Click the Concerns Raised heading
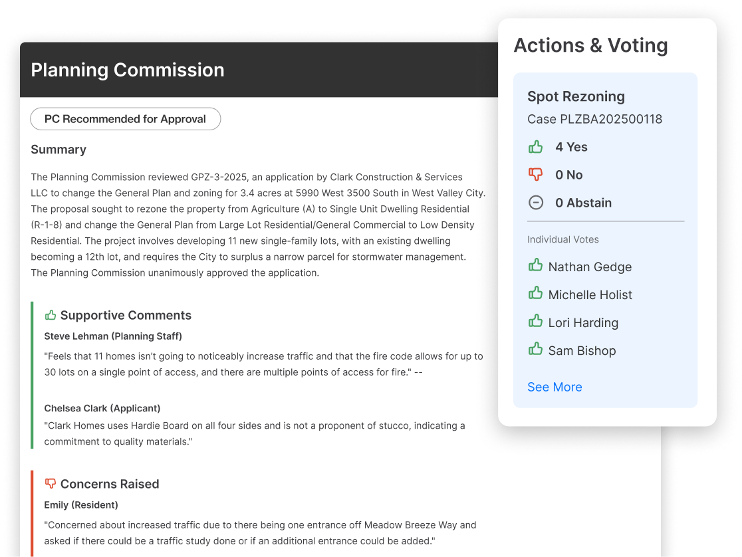This screenshot has height=557, width=742. coord(110,484)
